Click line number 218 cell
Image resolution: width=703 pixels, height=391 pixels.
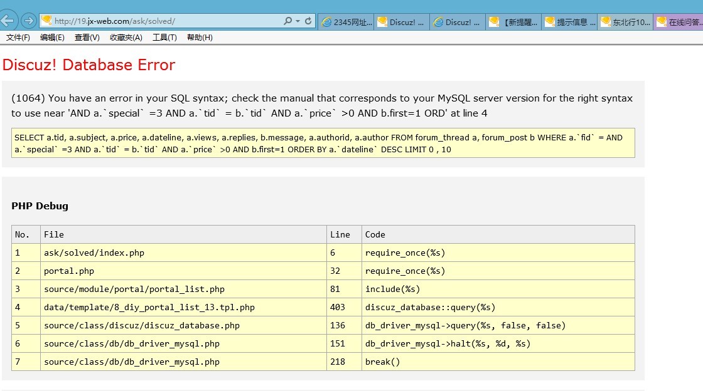(x=345, y=362)
